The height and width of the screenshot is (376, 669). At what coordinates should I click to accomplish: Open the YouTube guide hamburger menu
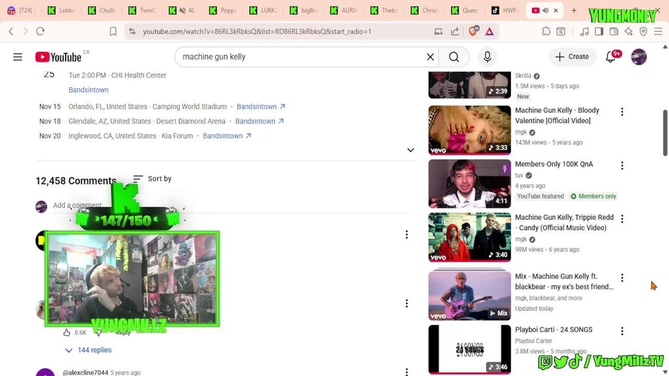tap(18, 57)
